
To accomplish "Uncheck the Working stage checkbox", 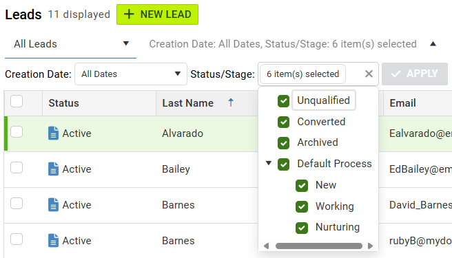I will (x=302, y=207).
